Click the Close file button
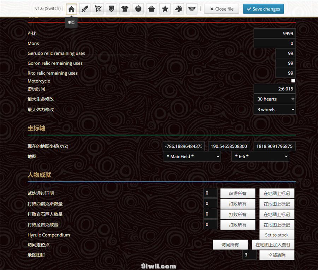 coord(222,9)
